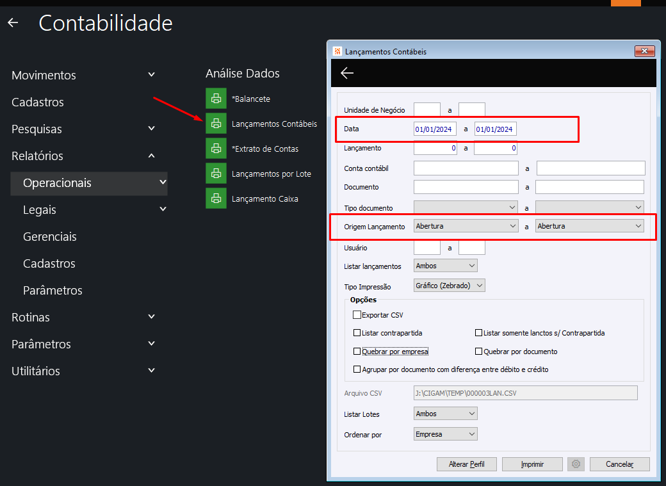
Task: Click the Alterar Perfil button
Action: click(x=466, y=464)
